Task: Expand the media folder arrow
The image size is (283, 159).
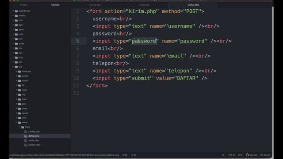Action: tap(13, 16)
